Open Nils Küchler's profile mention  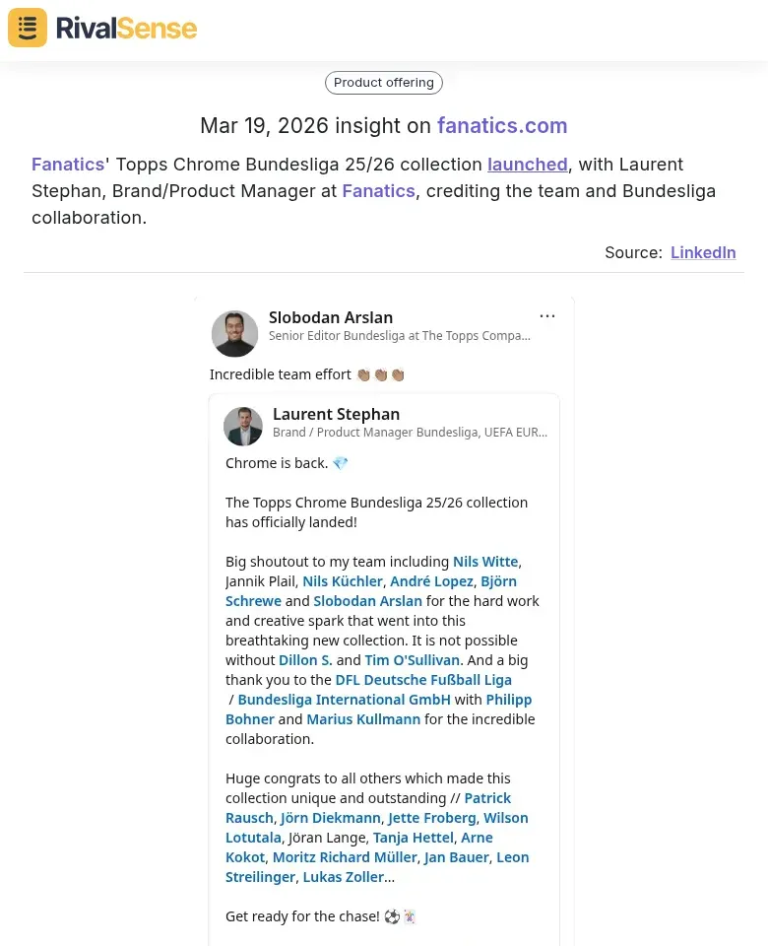coord(343,581)
